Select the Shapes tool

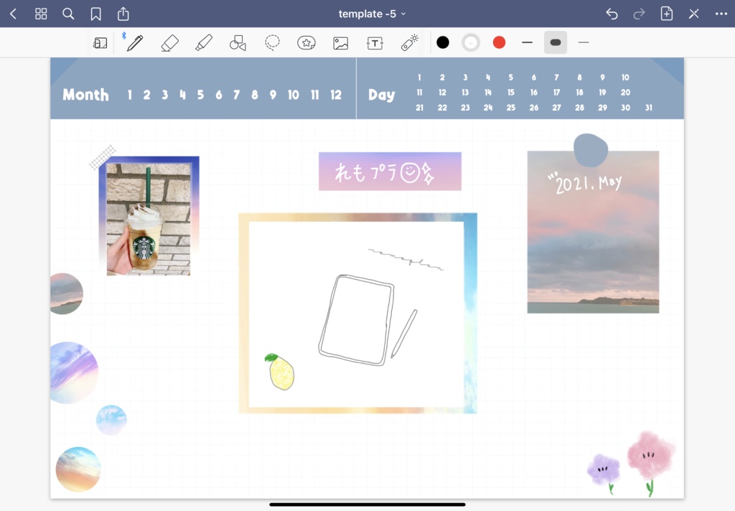tap(238, 43)
